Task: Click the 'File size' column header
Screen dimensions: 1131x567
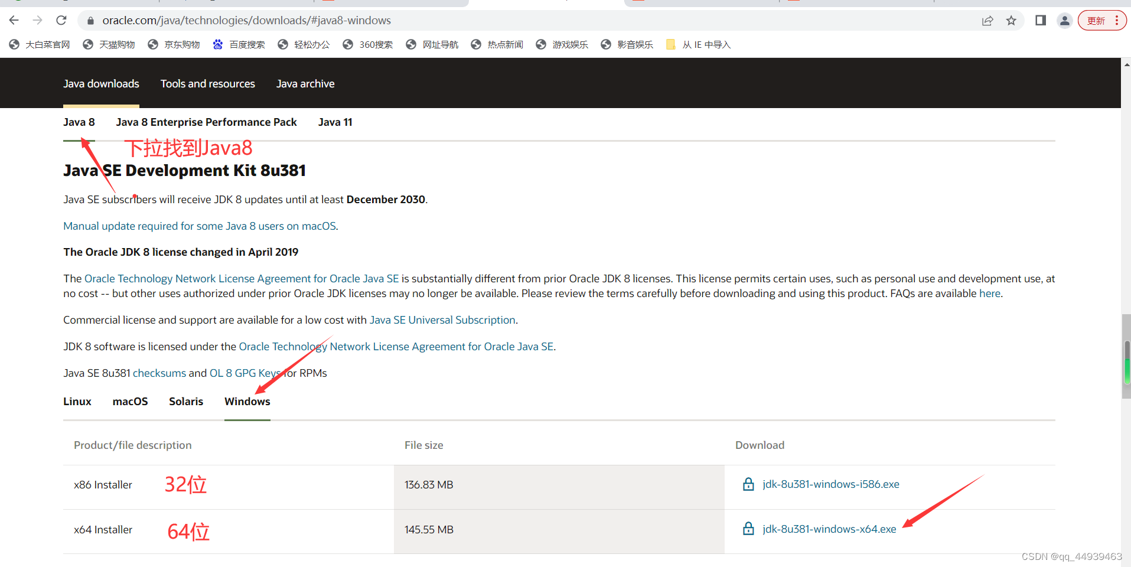Action: [x=424, y=445]
